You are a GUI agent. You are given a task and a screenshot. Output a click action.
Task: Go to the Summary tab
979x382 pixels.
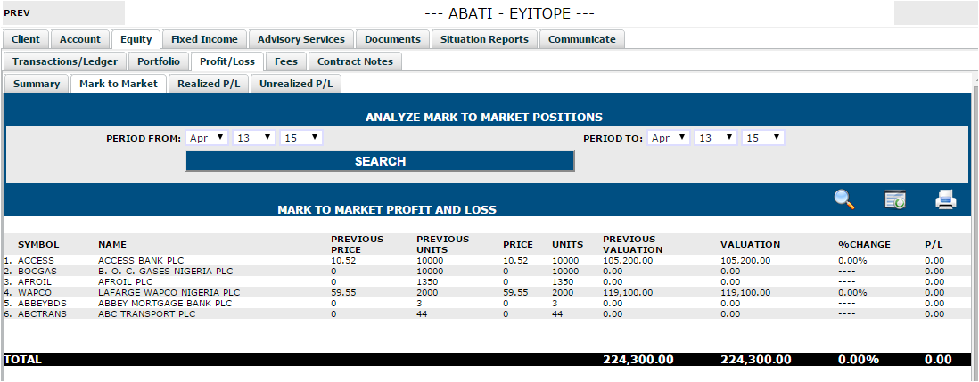tap(37, 84)
